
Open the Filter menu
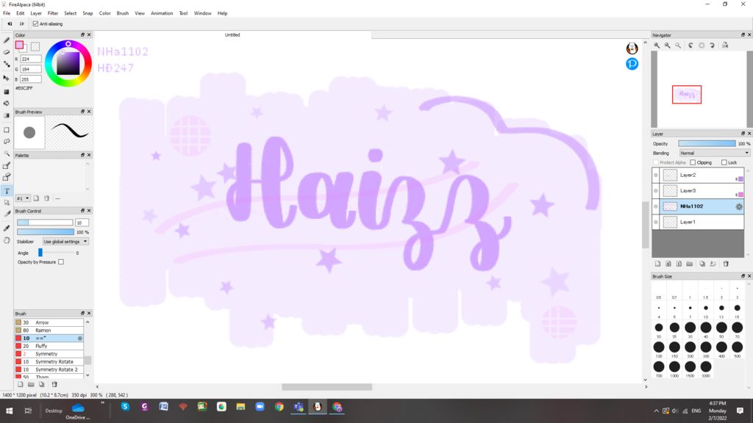[53, 13]
